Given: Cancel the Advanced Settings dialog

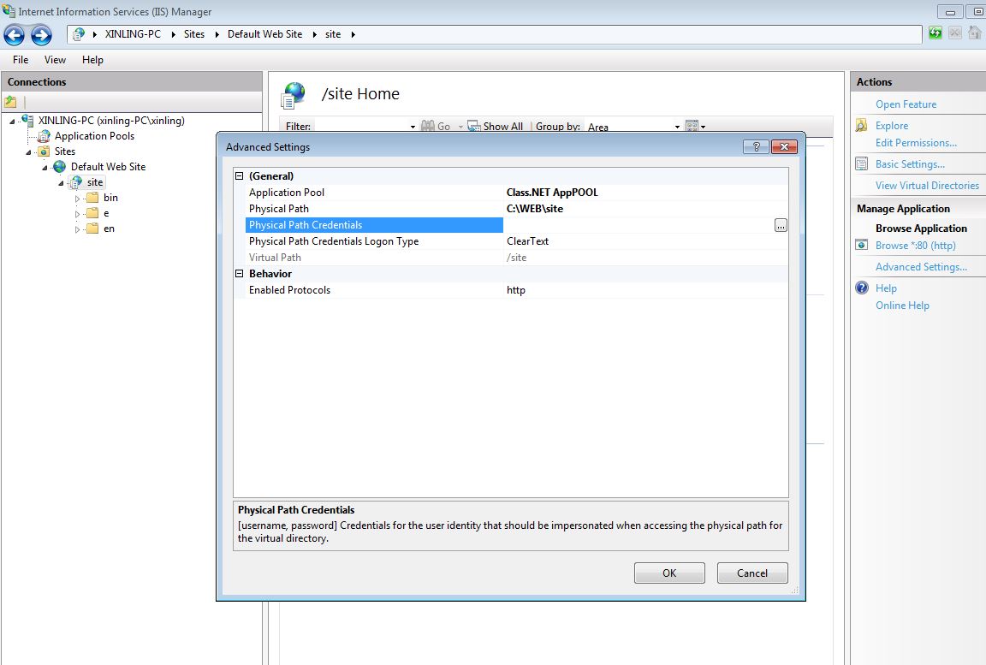Looking at the screenshot, I should 751,573.
